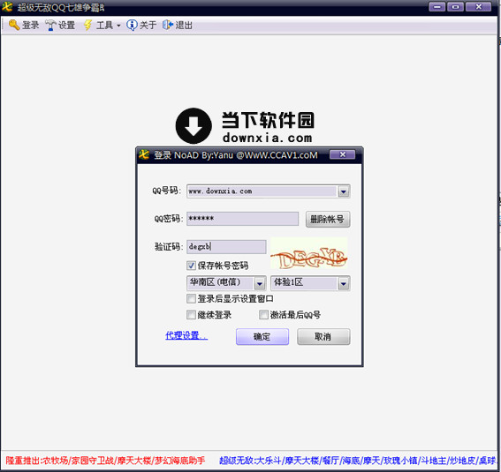Click the login dialog title bar logo
This screenshot has width=501, height=472.
[144, 155]
